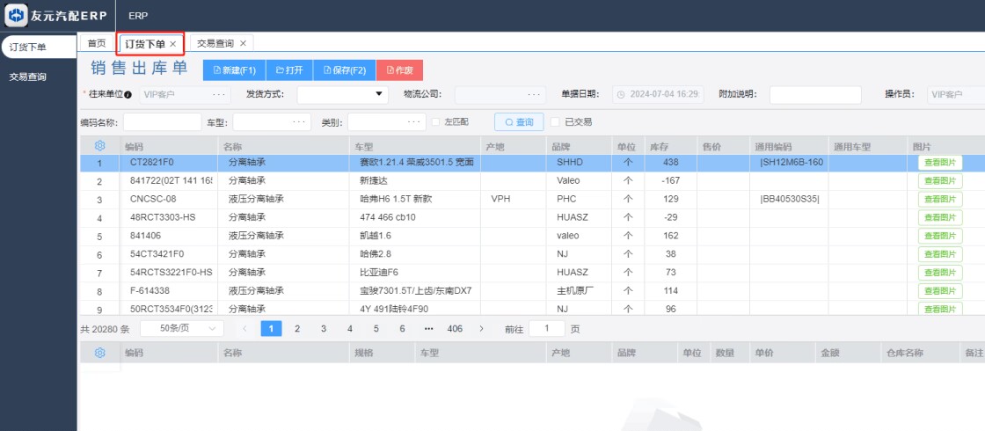Open the gear settings icon of the lower table
The width and height of the screenshot is (985, 431).
point(99,353)
